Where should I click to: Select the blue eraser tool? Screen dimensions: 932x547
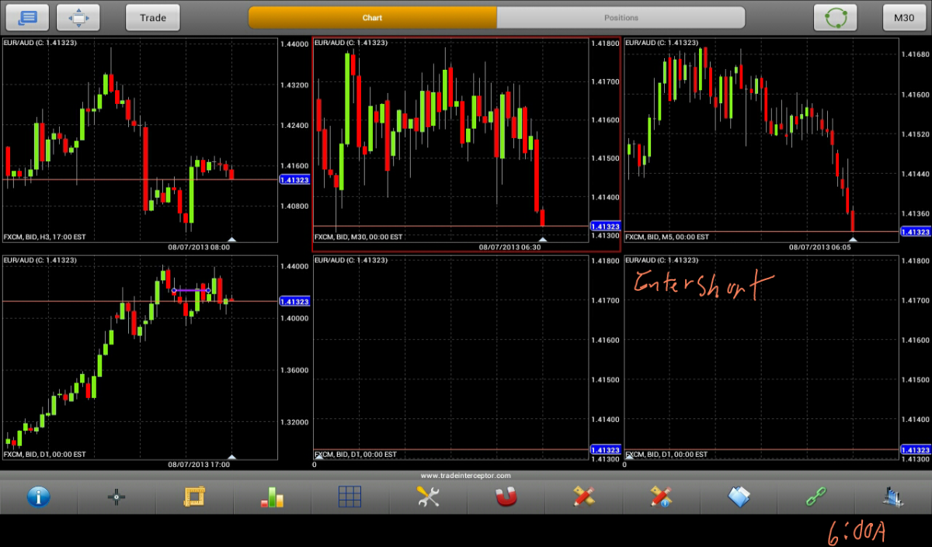click(739, 497)
